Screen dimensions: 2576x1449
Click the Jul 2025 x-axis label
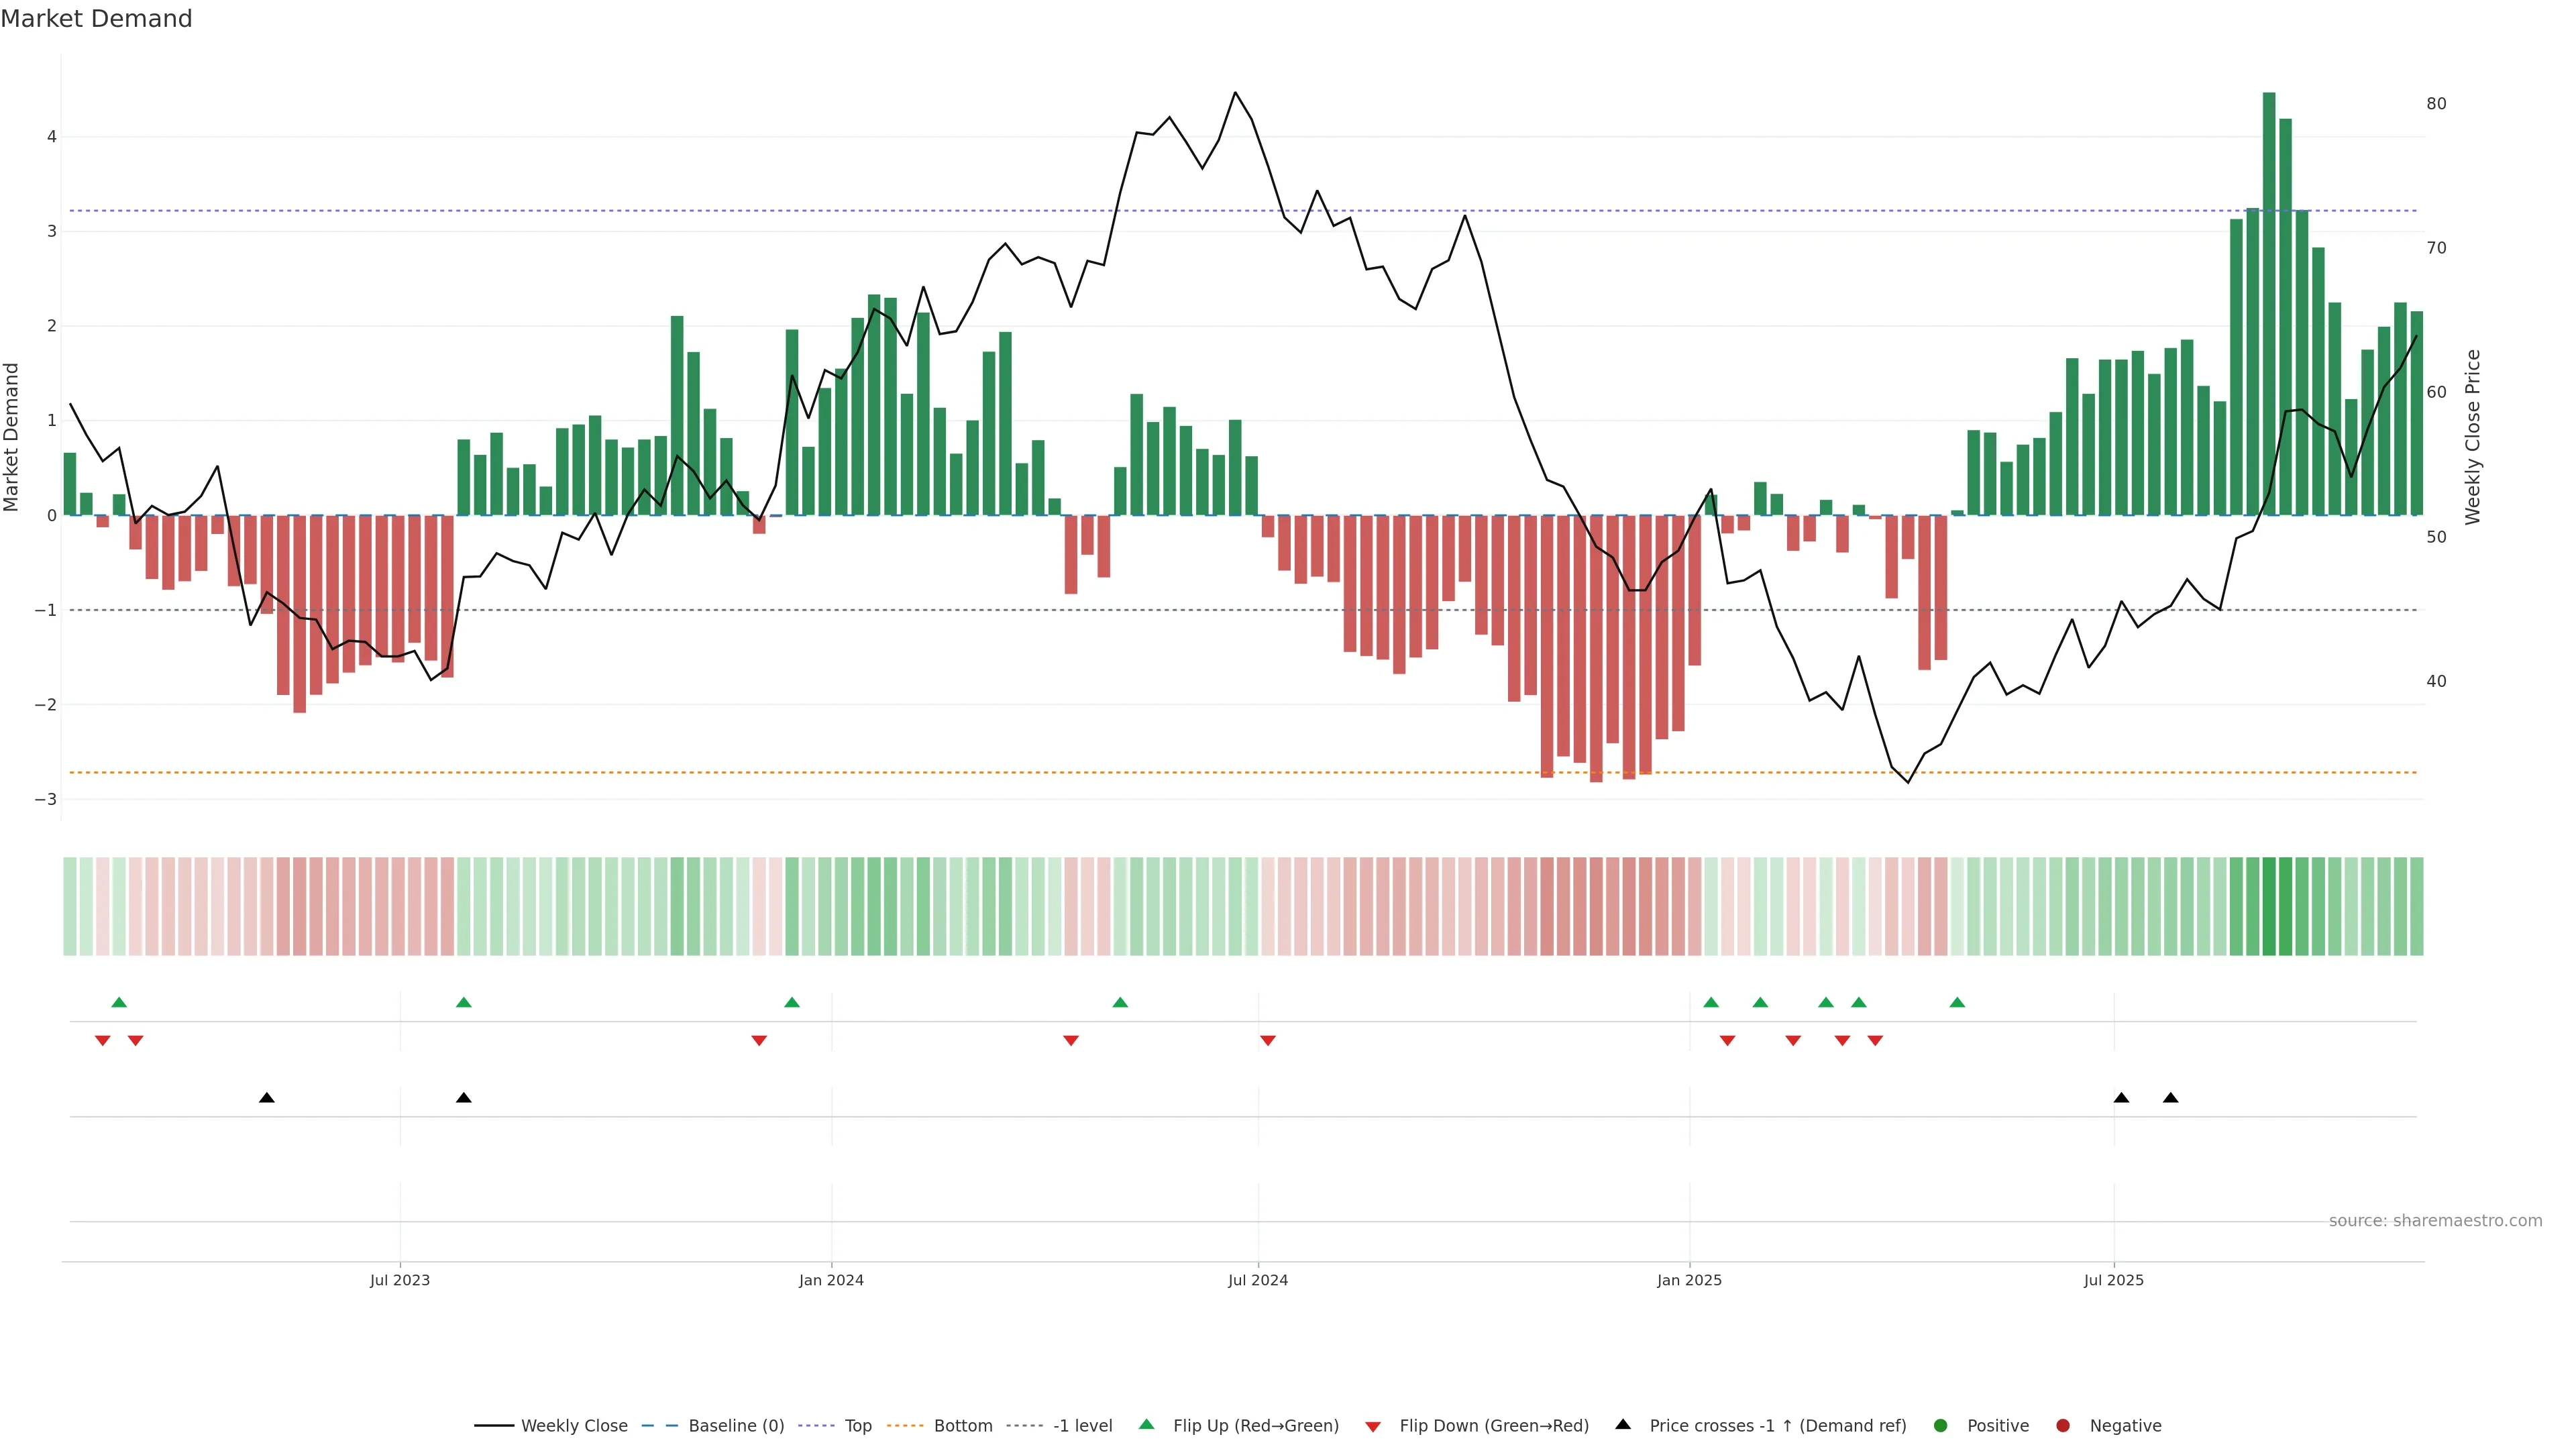point(2113,1280)
